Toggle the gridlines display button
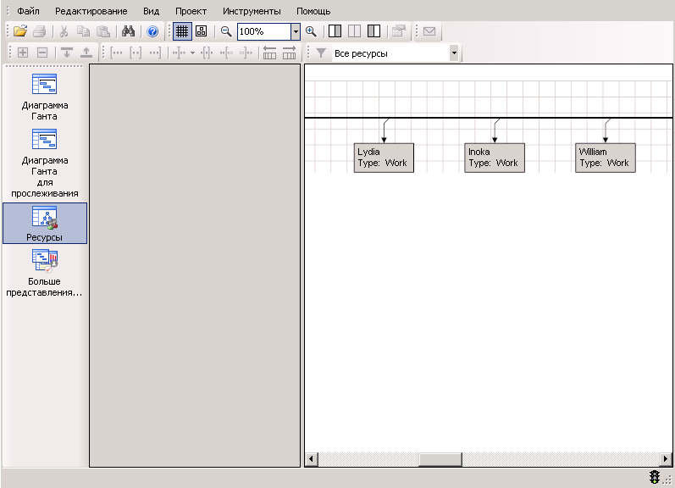 pyautogui.click(x=182, y=31)
